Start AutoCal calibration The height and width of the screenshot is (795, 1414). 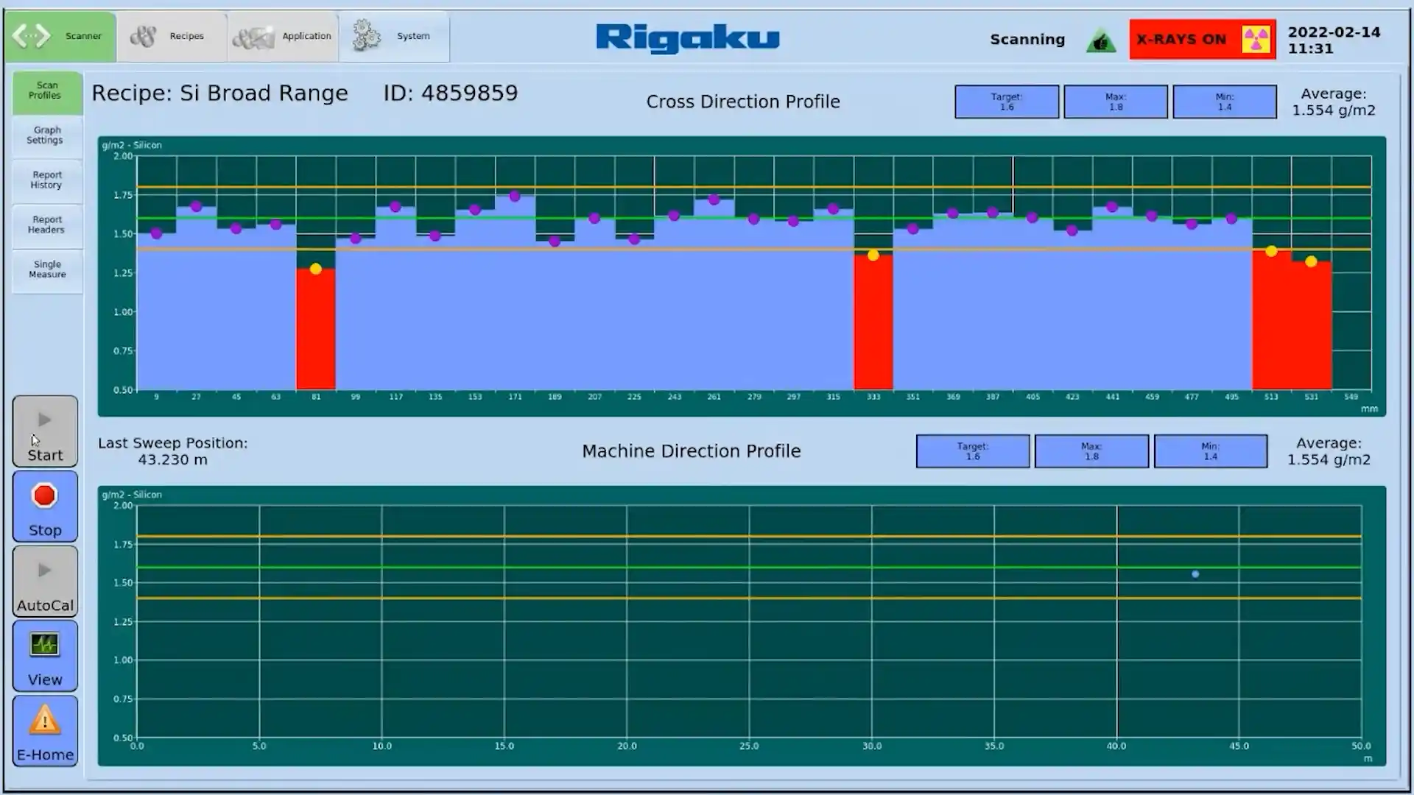point(45,582)
